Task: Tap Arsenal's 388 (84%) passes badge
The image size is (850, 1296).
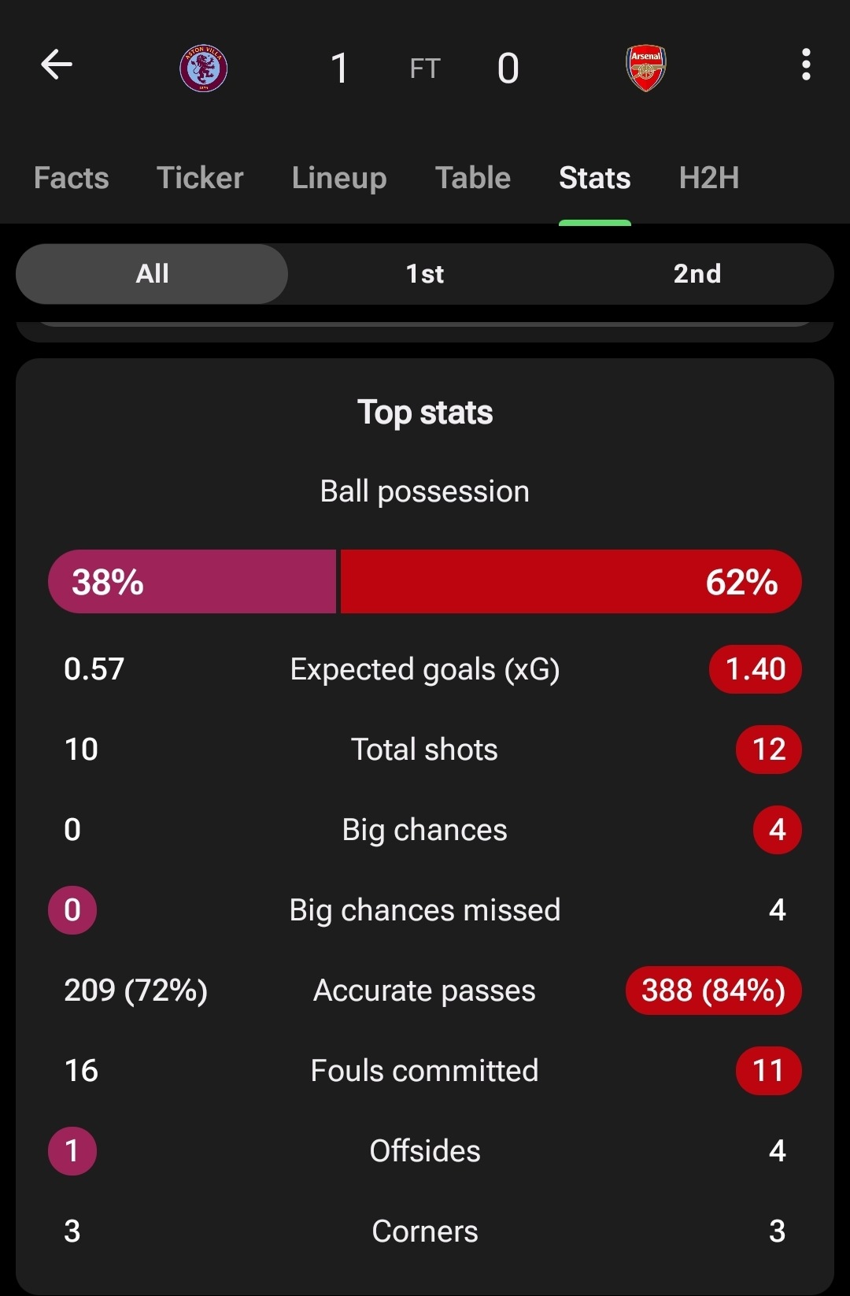Action: click(x=714, y=991)
